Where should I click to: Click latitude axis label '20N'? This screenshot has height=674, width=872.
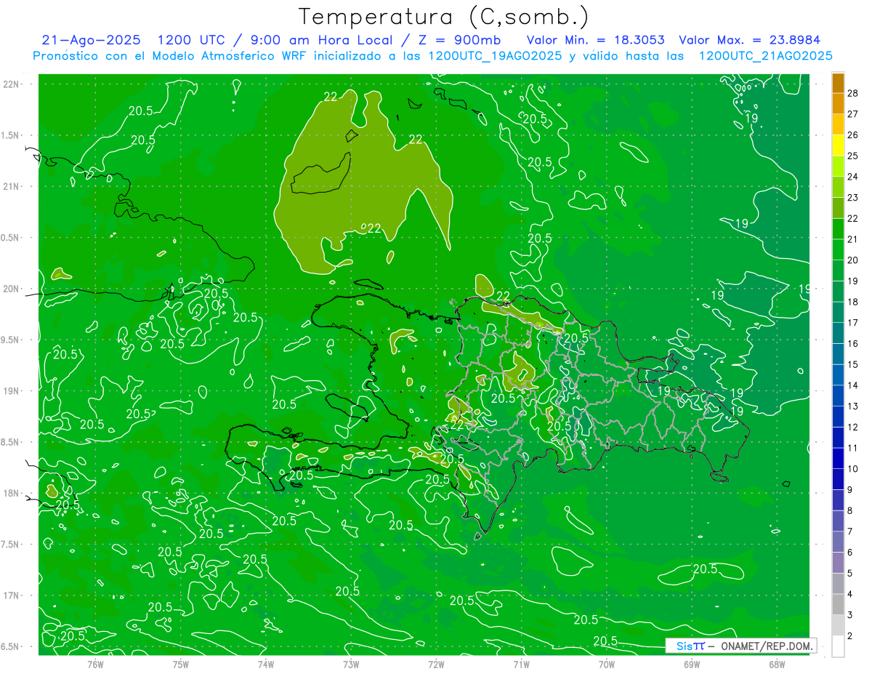(x=11, y=289)
